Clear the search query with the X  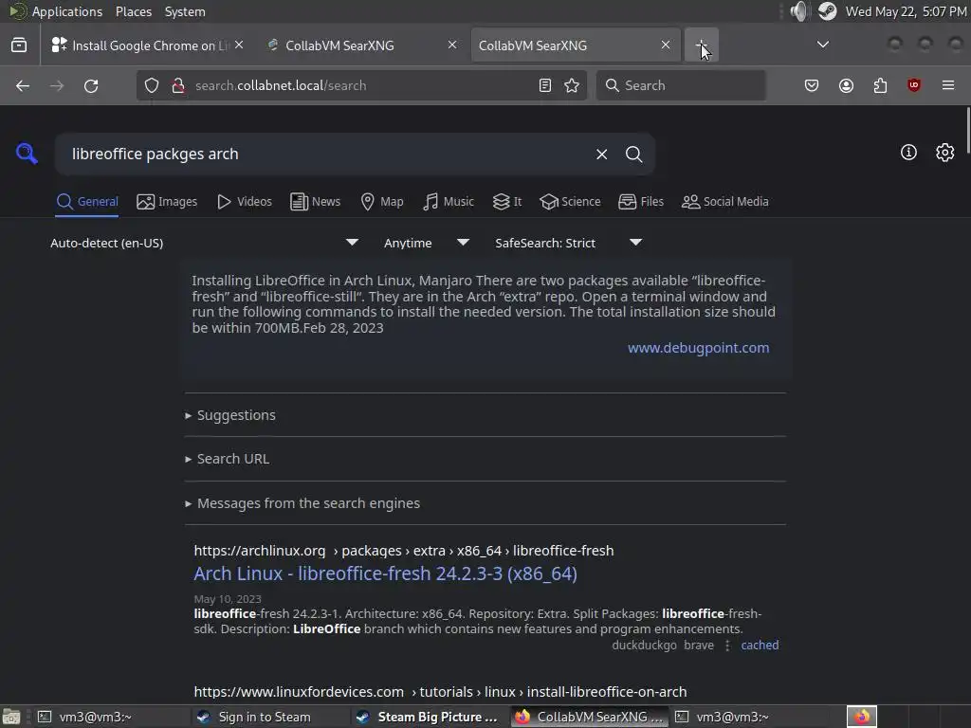[x=601, y=155]
